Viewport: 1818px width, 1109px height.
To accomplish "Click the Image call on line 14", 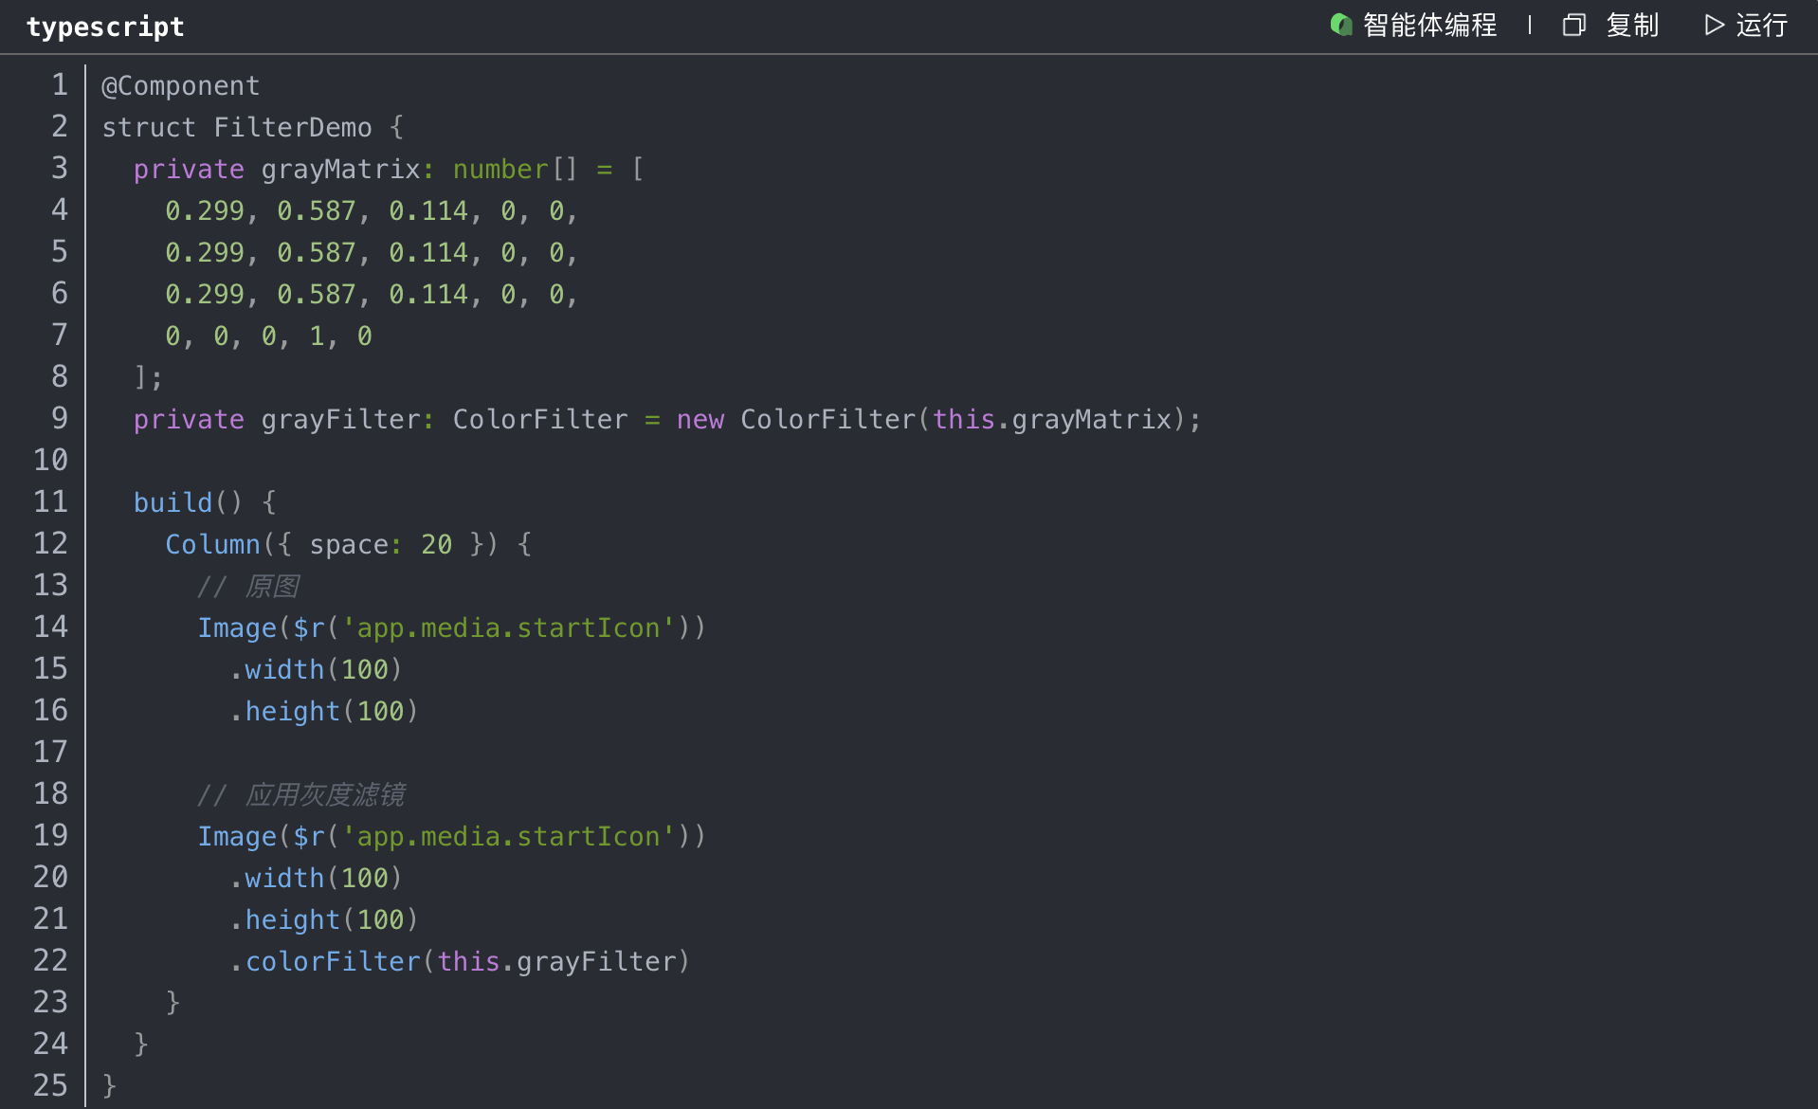I will coord(452,627).
